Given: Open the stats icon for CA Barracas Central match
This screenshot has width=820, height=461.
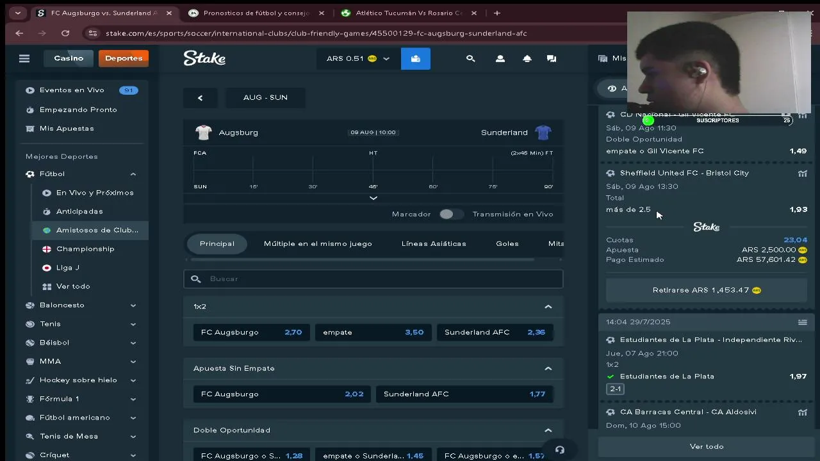Looking at the screenshot, I should tap(803, 412).
